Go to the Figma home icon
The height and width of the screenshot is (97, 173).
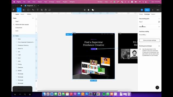tap(21, 6)
